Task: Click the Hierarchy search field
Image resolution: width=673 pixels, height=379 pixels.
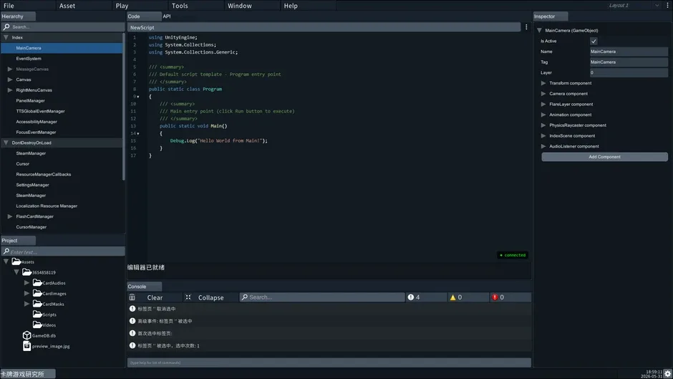Action: [63, 27]
